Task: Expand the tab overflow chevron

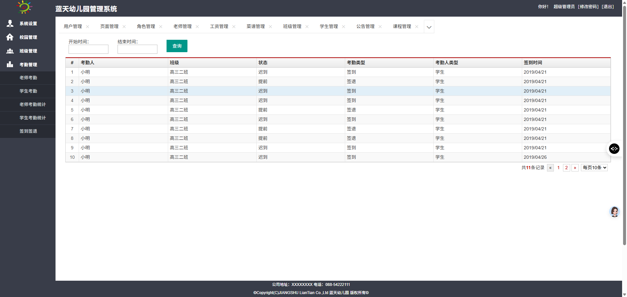Action: [x=429, y=27]
